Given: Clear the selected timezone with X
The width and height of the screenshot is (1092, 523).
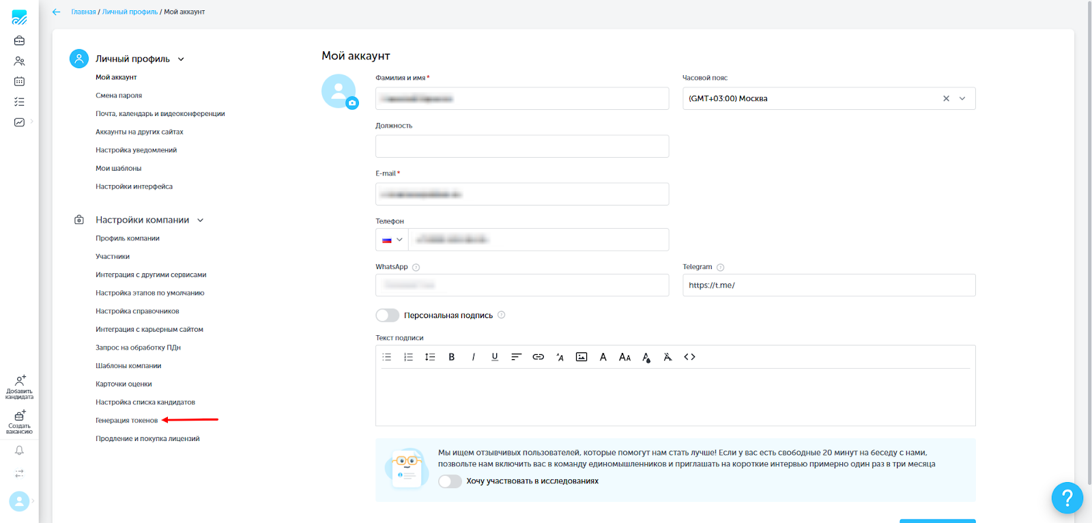Looking at the screenshot, I should tap(946, 99).
